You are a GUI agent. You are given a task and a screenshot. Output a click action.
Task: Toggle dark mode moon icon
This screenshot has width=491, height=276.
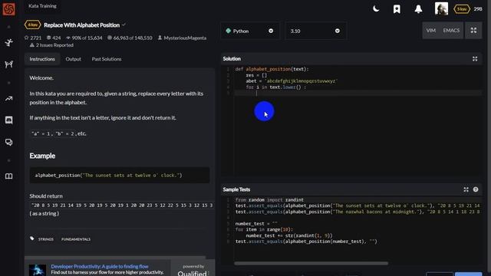[376, 8]
